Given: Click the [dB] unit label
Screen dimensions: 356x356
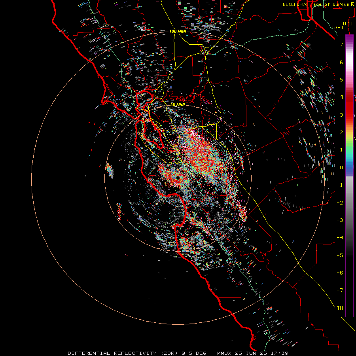Looking at the screenshot, I should click(x=338, y=27).
